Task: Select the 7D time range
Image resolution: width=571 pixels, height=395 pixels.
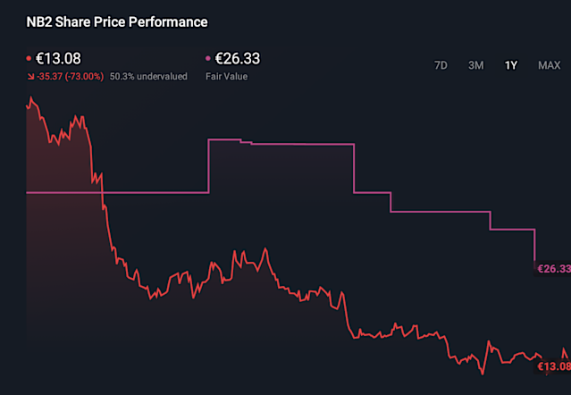Action: pos(441,65)
